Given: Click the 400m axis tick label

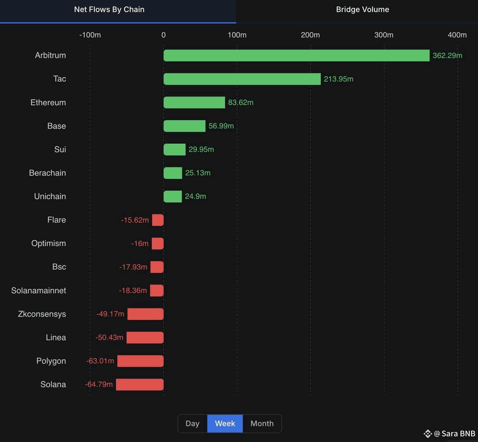Looking at the screenshot, I should pos(457,35).
